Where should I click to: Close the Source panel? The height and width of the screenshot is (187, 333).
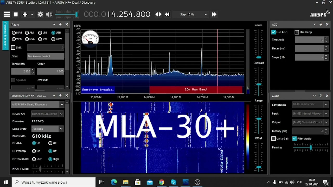pyautogui.click(x=67, y=96)
